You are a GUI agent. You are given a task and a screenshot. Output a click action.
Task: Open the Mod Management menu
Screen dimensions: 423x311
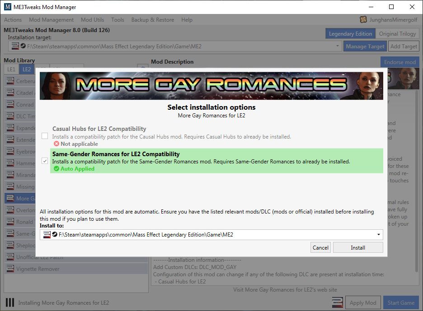(x=51, y=20)
